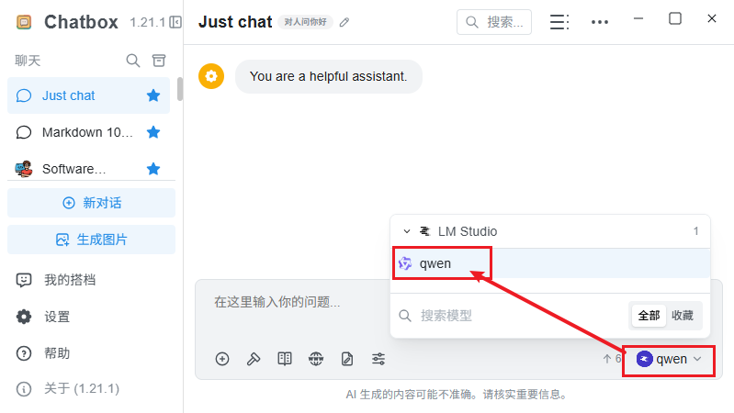
Task: Click the Just chat title heading
Action: [235, 22]
